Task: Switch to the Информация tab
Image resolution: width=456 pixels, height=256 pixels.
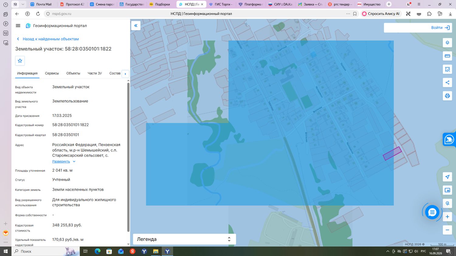Action: (x=27, y=73)
